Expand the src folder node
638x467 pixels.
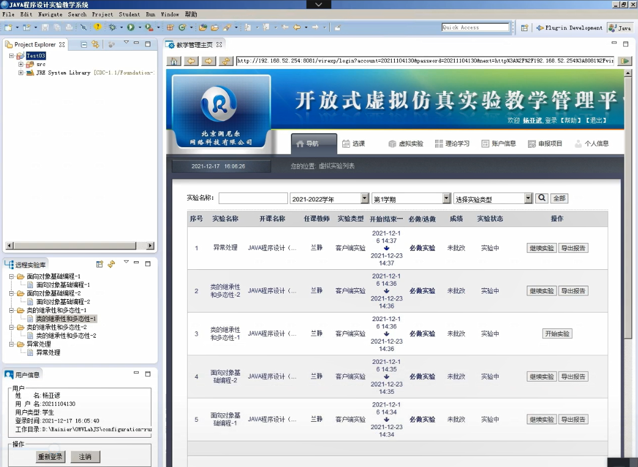coord(21,64)
